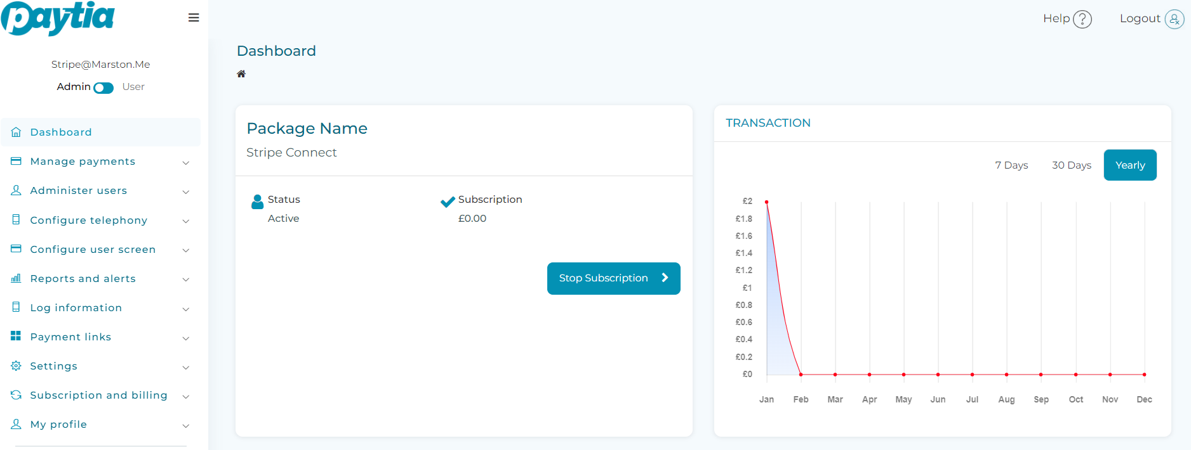
Task: Click the Help link text
Action: click(x=1056, y=18)
